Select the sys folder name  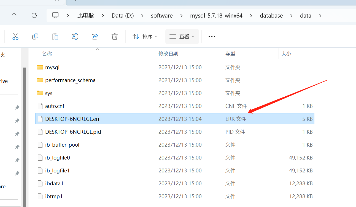pos(49,93)
